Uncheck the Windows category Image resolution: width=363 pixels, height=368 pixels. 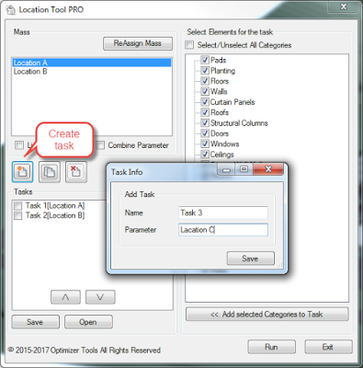(x=205, y=144)
